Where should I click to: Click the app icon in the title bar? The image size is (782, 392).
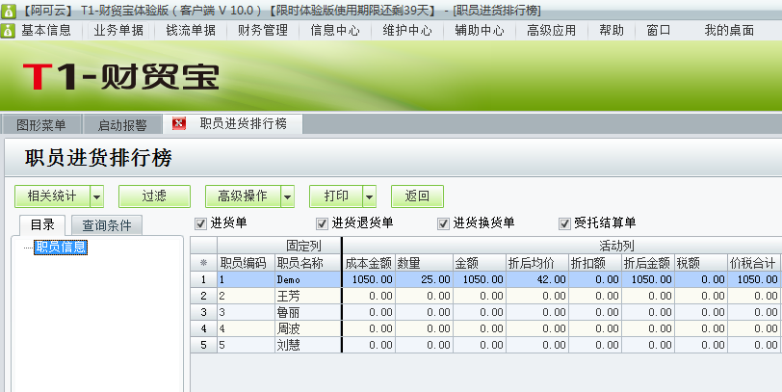[x=8, y=10]
